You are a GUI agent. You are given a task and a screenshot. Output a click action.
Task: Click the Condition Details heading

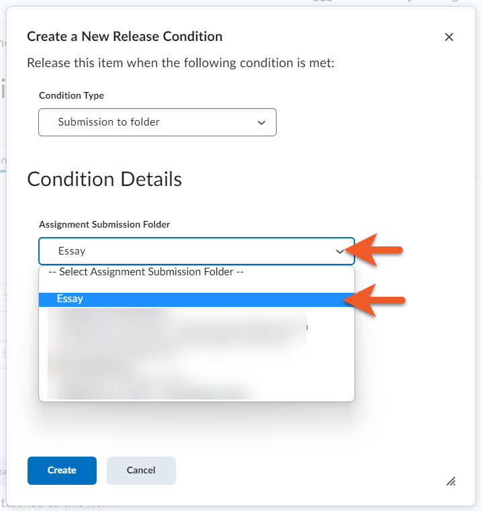click(x=105, y=179)
